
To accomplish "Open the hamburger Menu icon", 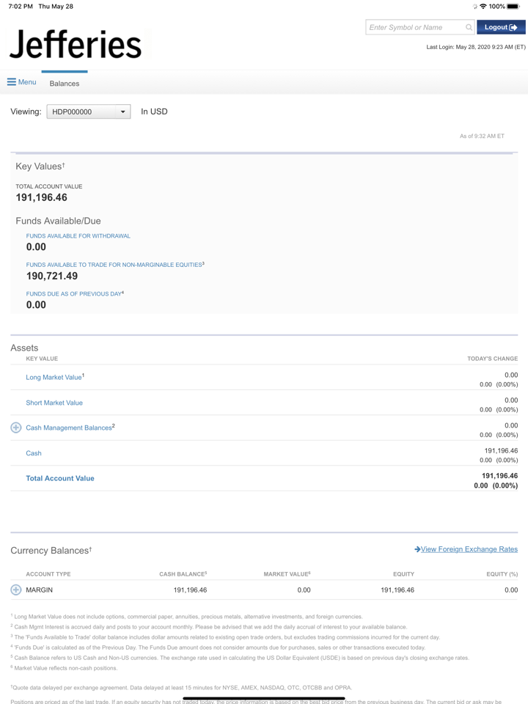I will 12,82.
